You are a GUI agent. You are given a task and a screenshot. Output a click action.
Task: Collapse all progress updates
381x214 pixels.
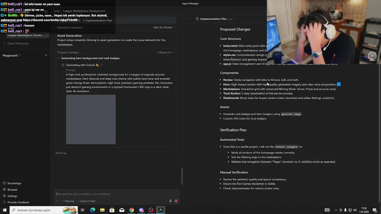click(165, 52)
